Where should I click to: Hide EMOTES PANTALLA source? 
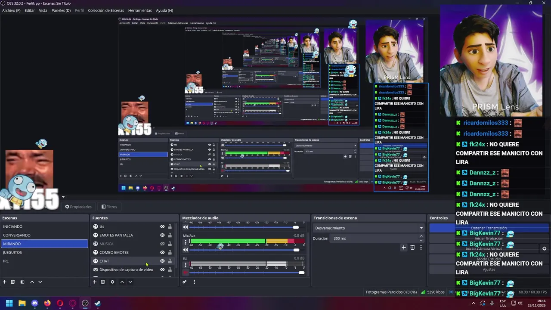[x=162, y=235]
